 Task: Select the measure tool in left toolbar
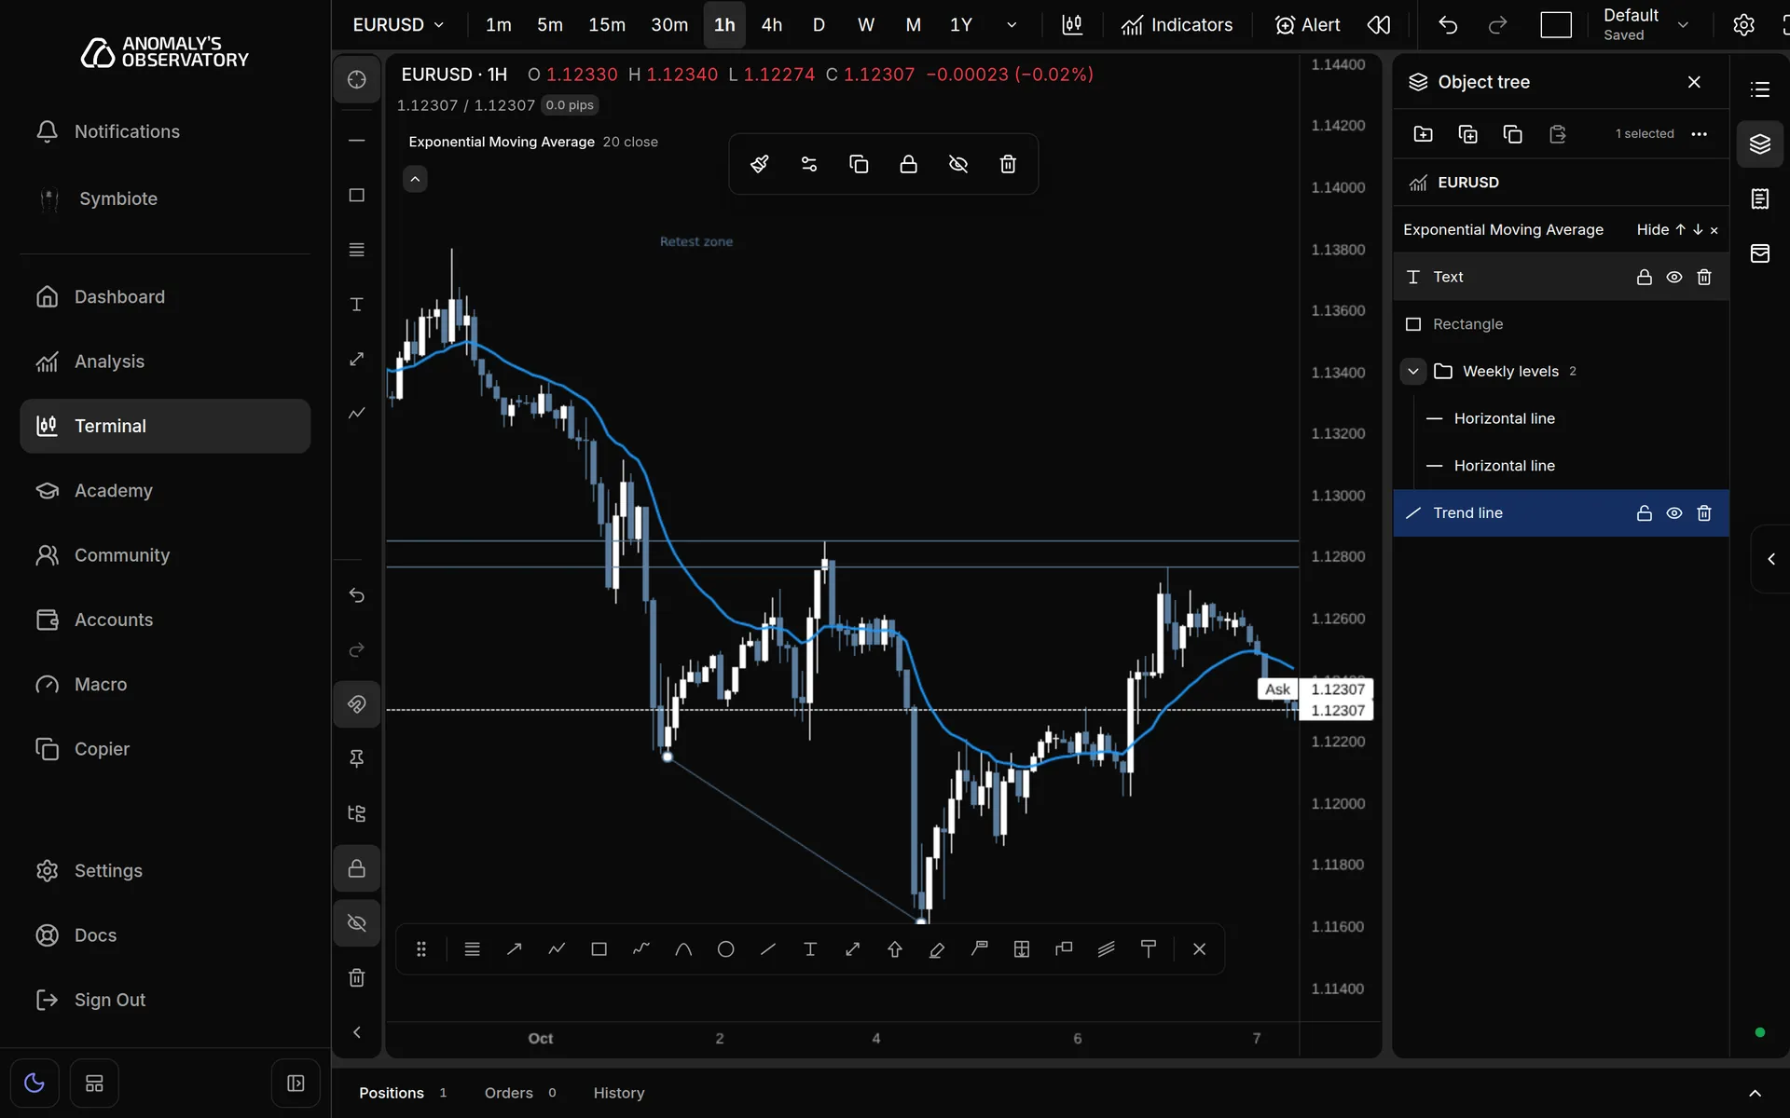point(356,359)
